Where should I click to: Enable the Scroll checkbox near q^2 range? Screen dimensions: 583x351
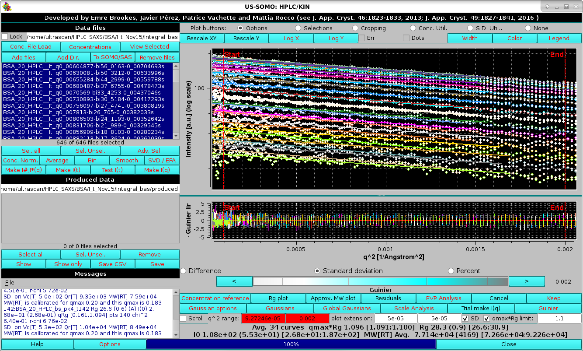[x=184, y=319]
